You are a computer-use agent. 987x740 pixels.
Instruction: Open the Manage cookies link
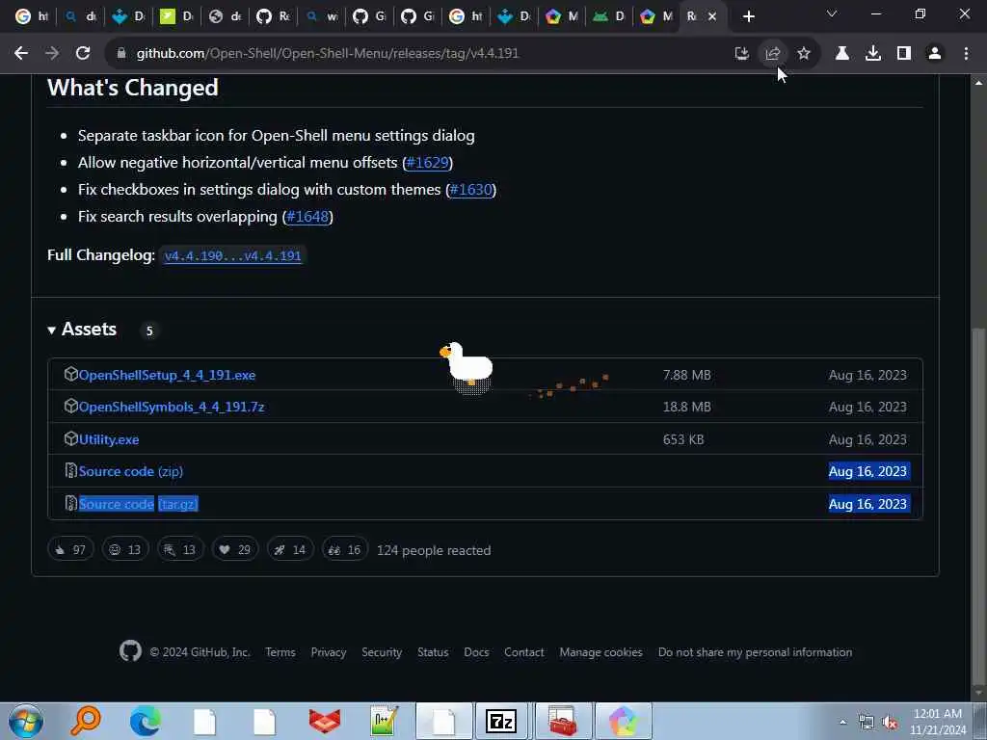[x=601, y=652]
